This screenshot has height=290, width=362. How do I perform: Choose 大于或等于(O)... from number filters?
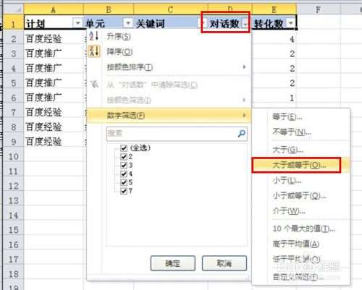pyautogui.click(x=300, y=165)
